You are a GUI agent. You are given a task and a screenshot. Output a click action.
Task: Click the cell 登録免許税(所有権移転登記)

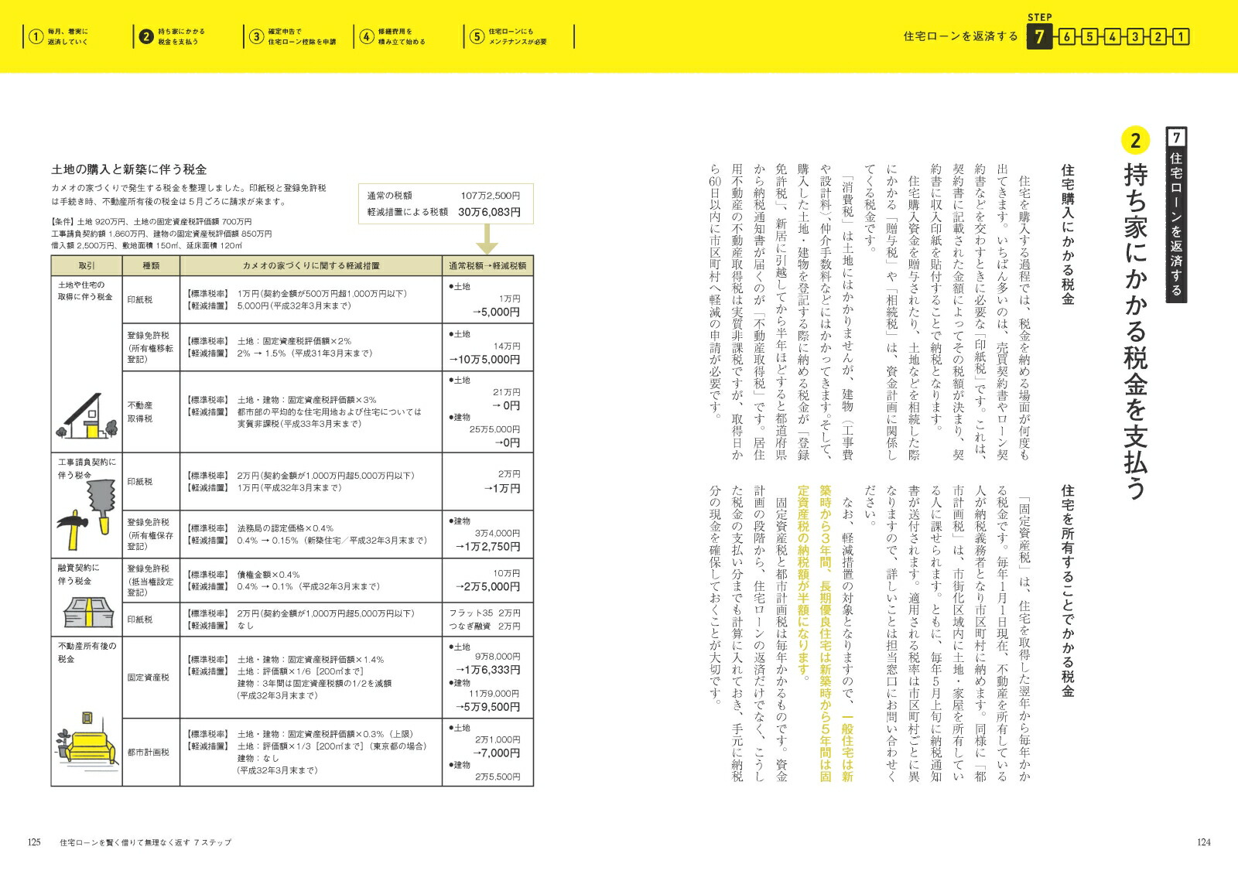coord(150,347)
